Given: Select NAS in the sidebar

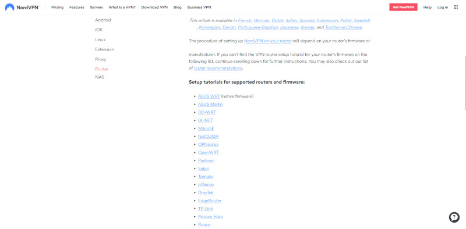Looking at the screenshot, I should pyautogui.click(x=100, y=77).
